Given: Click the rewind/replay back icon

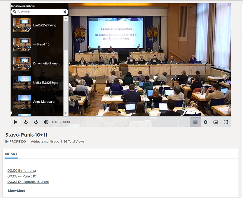Looking at the screenshot, I should pyautogui.click(x=26, y=122).
